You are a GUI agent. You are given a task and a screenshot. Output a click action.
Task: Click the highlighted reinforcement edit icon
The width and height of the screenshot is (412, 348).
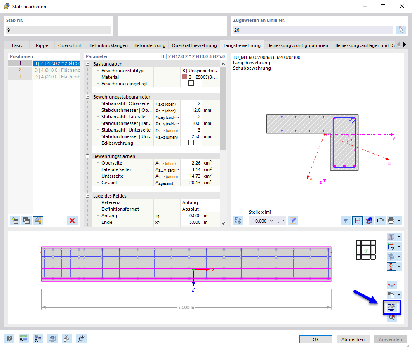(392, 307)
